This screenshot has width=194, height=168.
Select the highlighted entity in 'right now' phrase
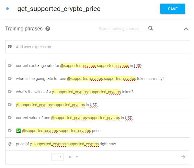(64, 144)
